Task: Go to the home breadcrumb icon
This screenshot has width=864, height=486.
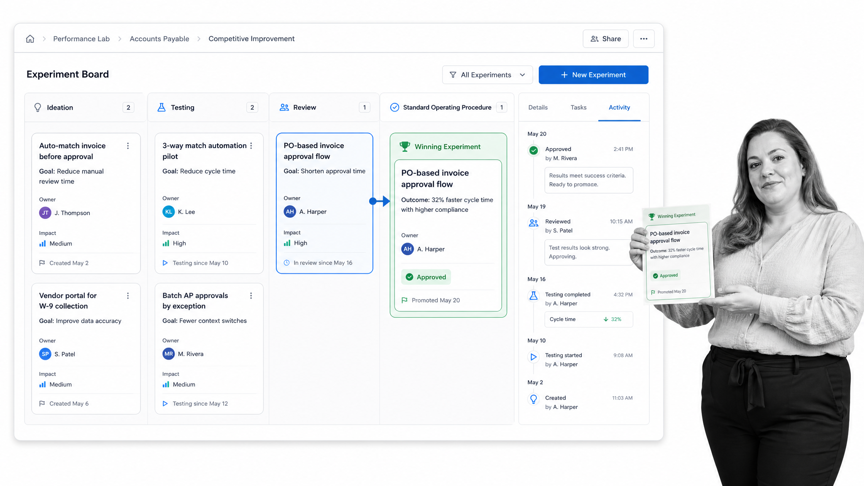Action: click(x=30, y=39)
